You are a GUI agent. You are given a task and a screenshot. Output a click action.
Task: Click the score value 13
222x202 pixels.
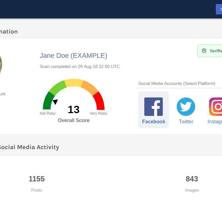pyautogui.click(x=74, y=109)
